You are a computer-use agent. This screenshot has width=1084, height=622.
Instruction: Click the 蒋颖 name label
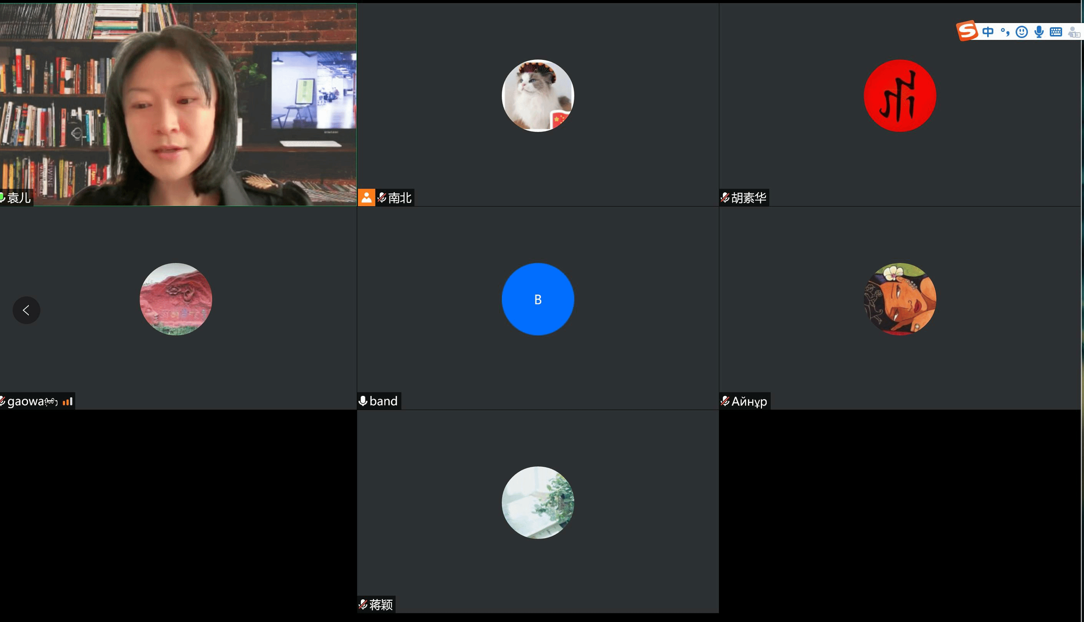(381, 604)
